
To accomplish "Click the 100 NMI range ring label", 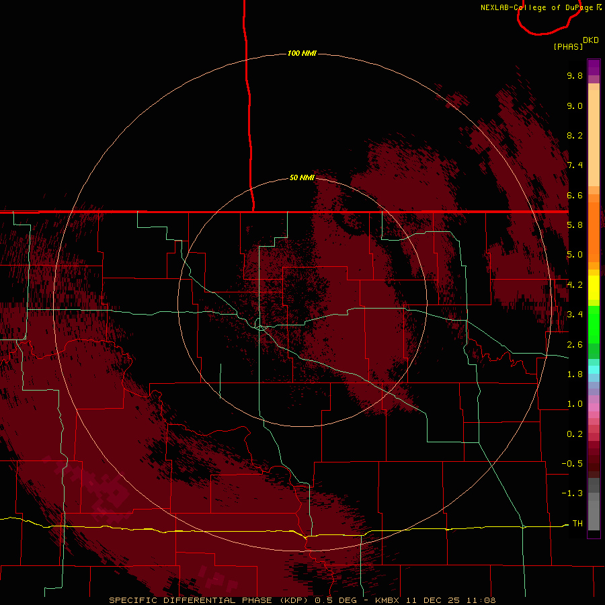I will pos(302,53).
